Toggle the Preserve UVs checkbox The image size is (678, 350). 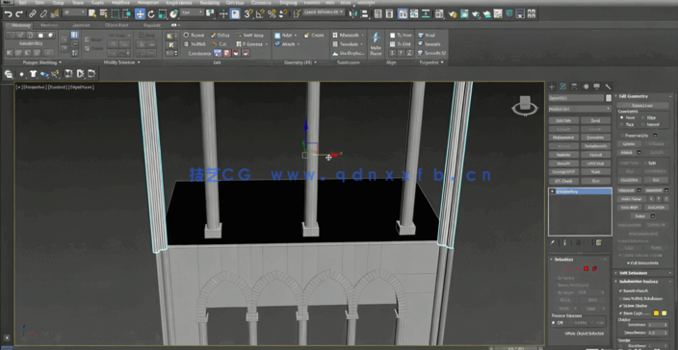pos(622,135)
